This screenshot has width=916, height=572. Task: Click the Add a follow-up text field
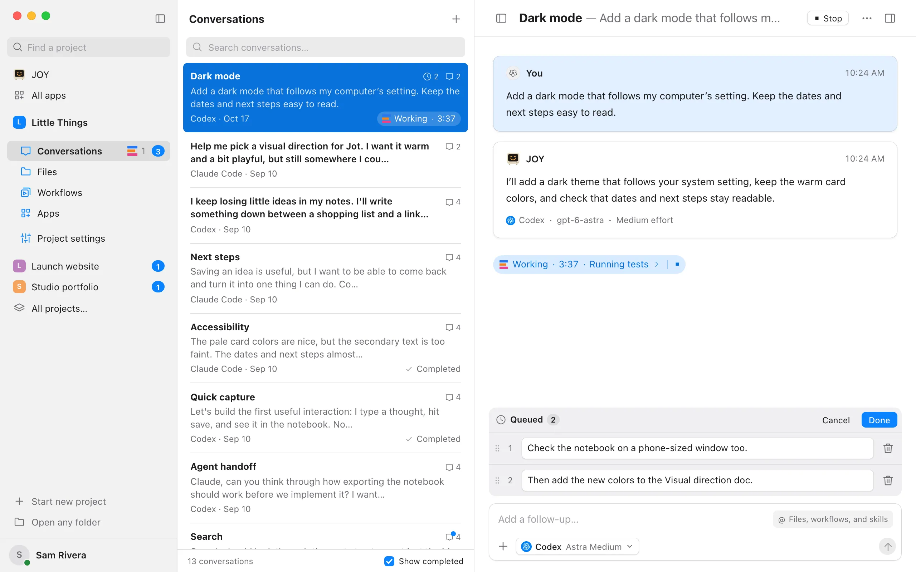tap(632, 519)
